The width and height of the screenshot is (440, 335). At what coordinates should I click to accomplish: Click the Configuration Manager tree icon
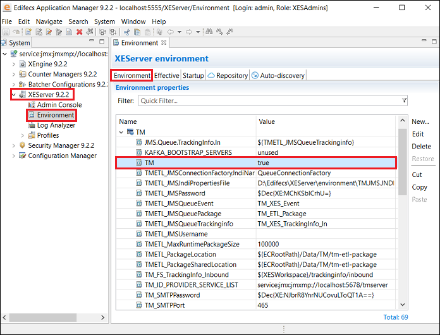23,155
